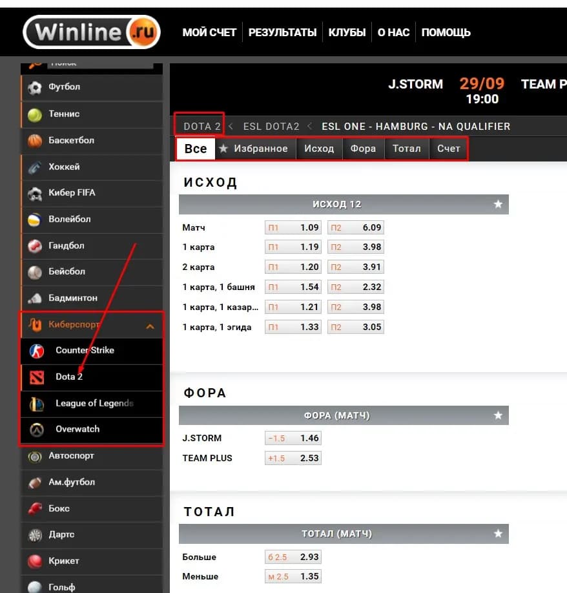Screen dimensions: 567x593
Task: Click the football icon next to Футбол
Action: click(x=35, y=88)
